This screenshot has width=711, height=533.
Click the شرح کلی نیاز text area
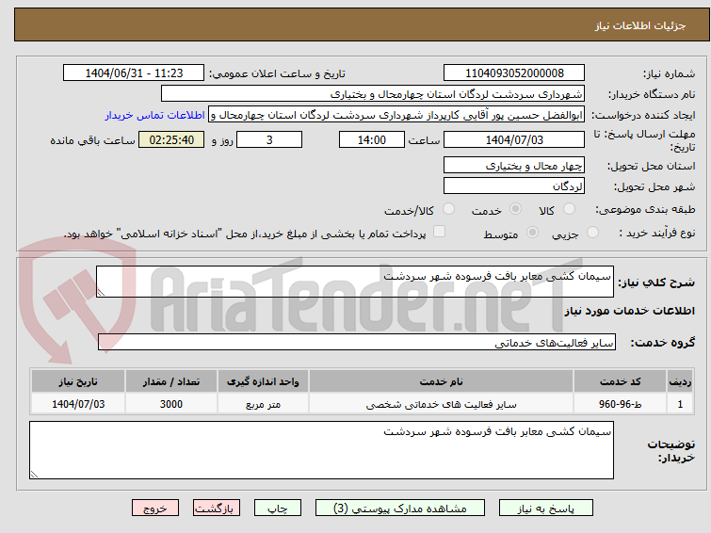[x=355, y=282]
